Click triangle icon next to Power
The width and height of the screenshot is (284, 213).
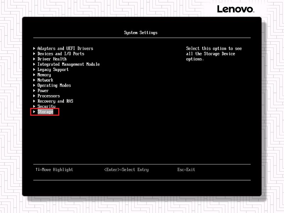(34, 91)
